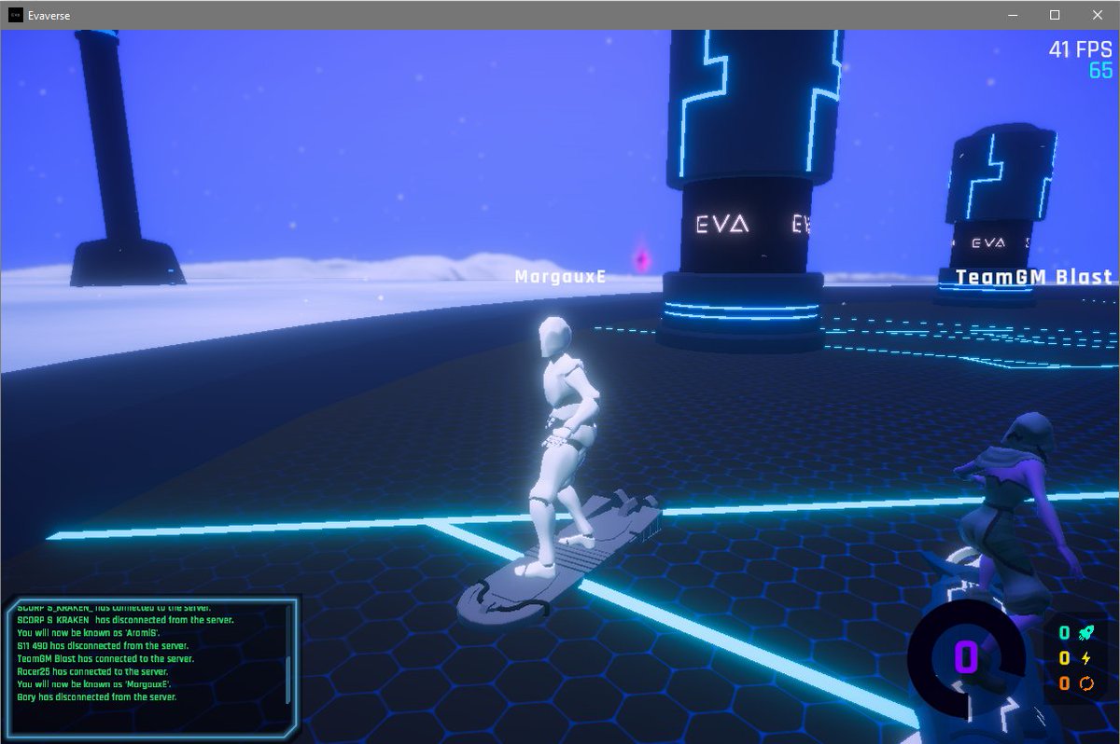Click chat line '611 490 has disconnected from the server'

103,644
